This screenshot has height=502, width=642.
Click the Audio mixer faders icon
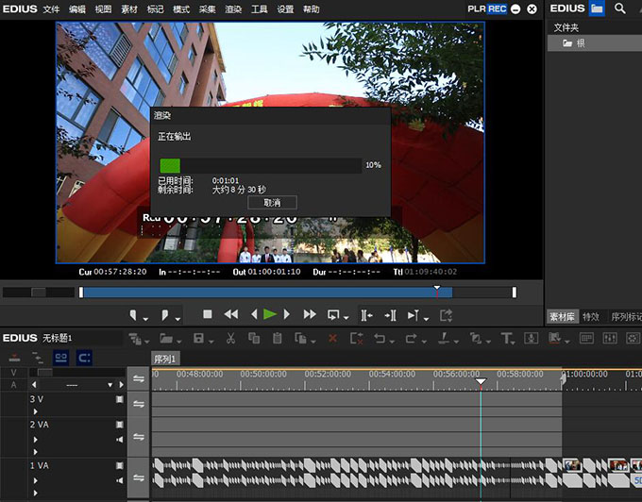[610, 338]
